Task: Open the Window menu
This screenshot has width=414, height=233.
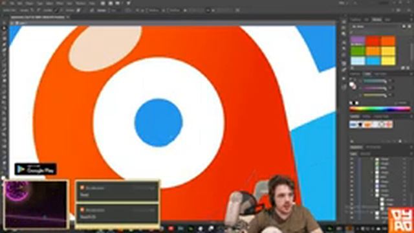Action: click(80, 4)
